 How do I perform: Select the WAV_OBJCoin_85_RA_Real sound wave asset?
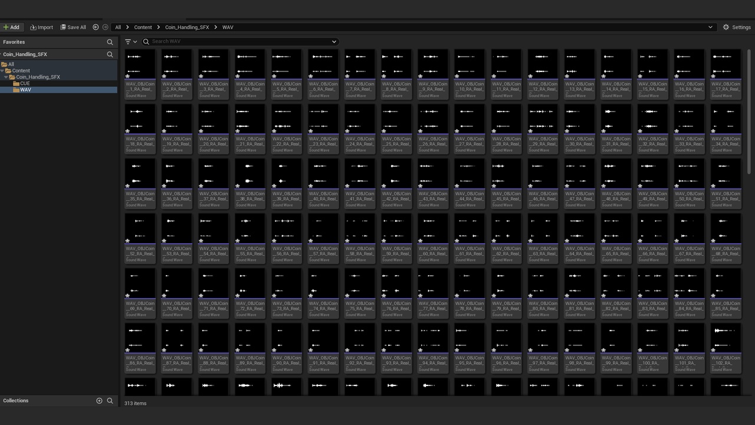click(726, 293)
